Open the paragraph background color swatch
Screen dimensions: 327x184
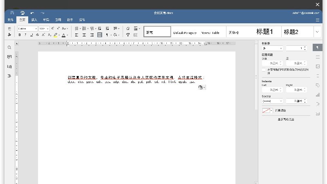click(267, 110)
